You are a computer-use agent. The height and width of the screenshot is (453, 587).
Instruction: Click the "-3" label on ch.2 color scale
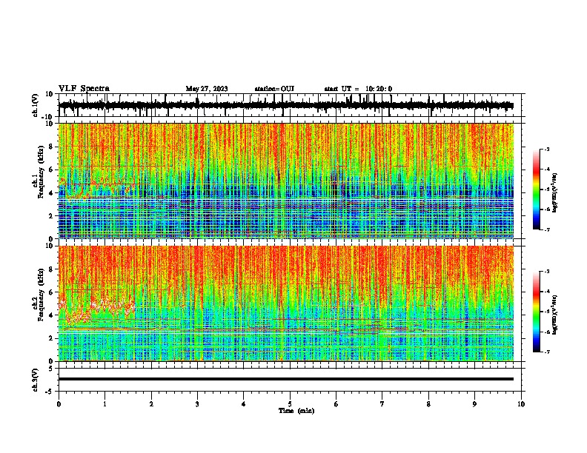547,272
